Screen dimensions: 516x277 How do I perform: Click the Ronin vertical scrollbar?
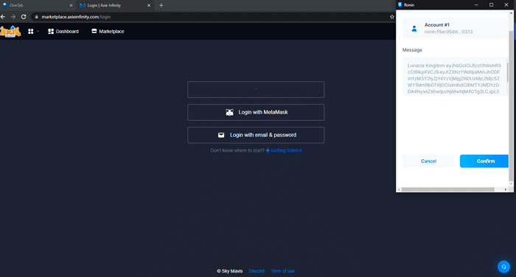[x=511, y=106]
